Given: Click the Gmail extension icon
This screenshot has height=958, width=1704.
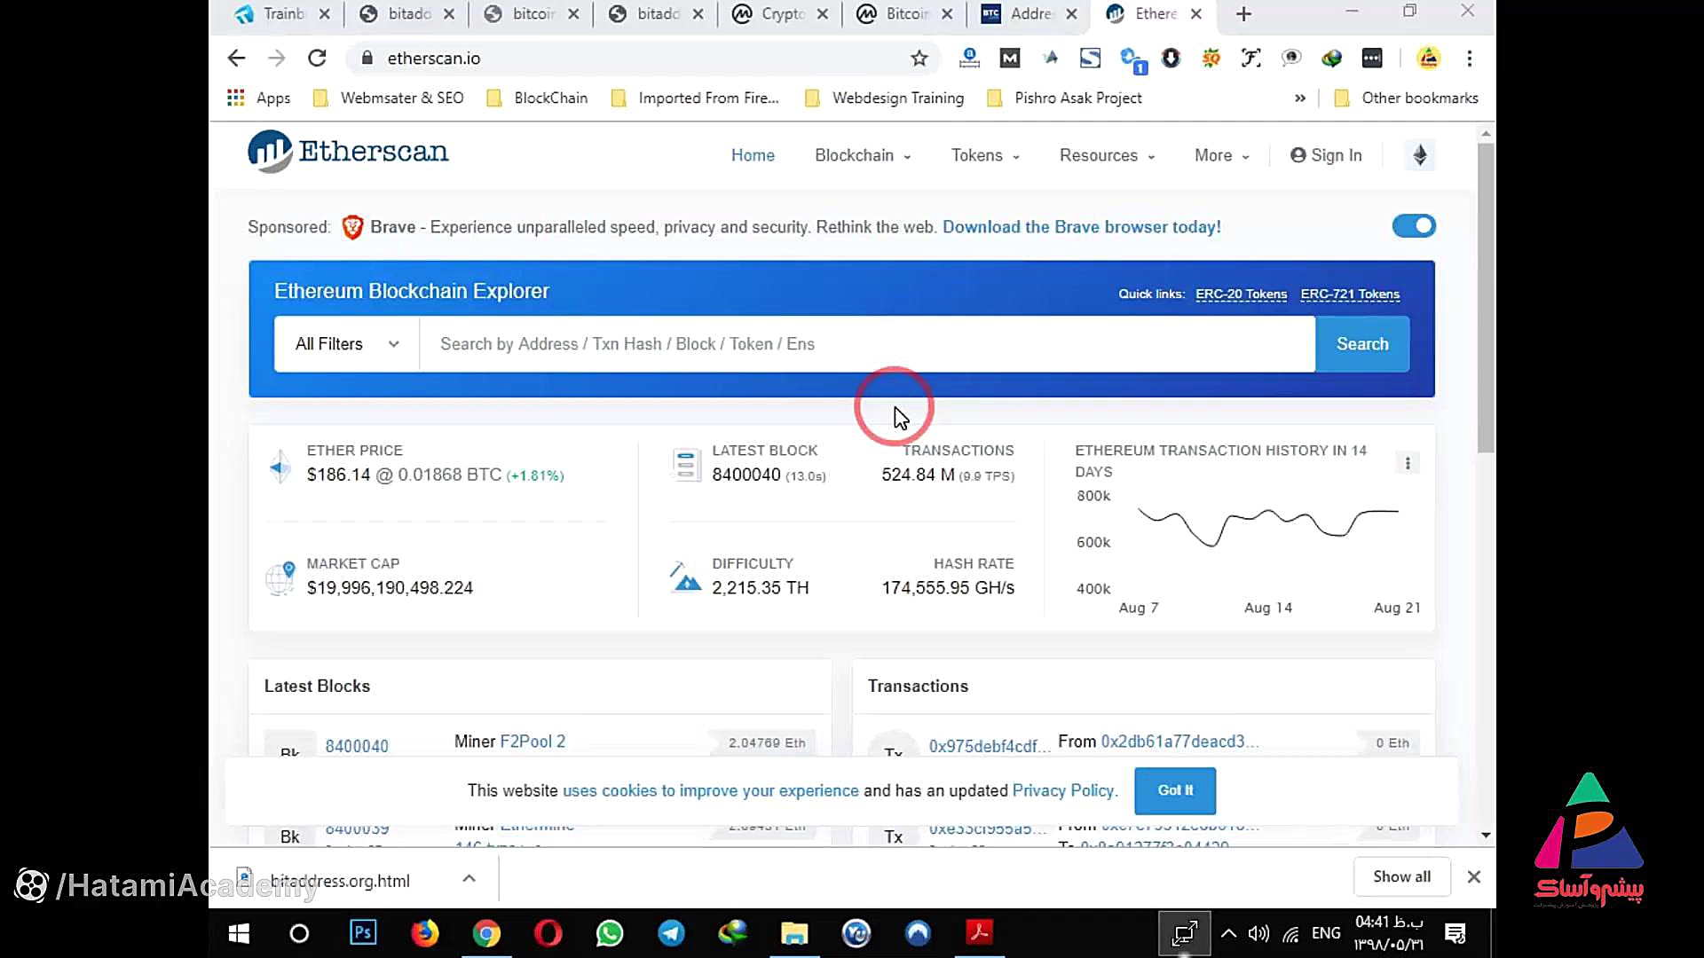Looking at the screenshot, I should [1010, 59].
